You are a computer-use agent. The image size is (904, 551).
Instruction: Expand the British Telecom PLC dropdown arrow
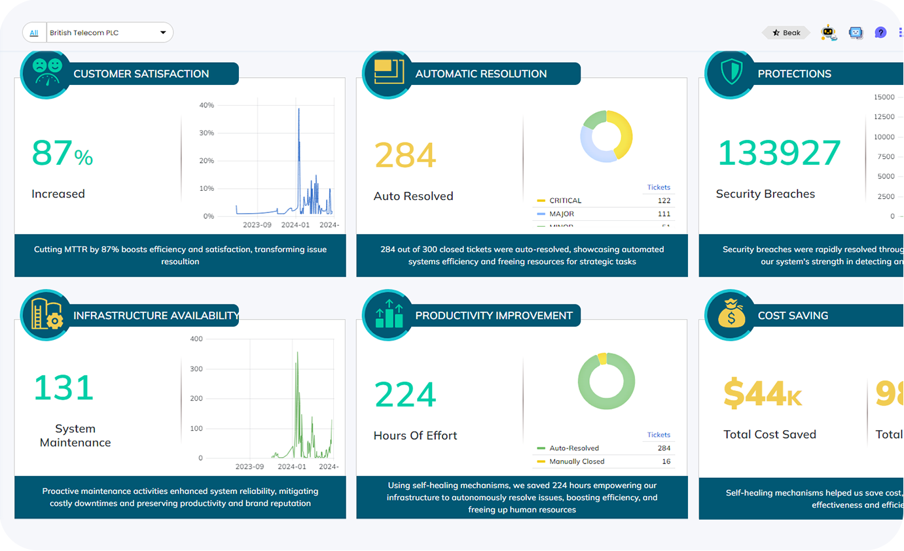[x=163, y=33]
